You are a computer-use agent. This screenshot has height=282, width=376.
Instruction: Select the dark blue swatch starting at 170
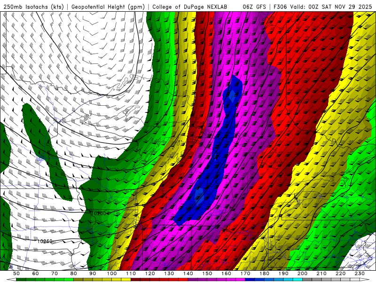tap(250, 280)
